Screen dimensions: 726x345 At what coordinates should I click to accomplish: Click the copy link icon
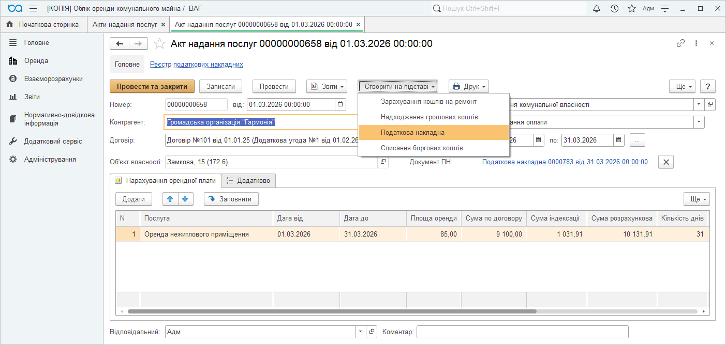(x=681, y=43)
